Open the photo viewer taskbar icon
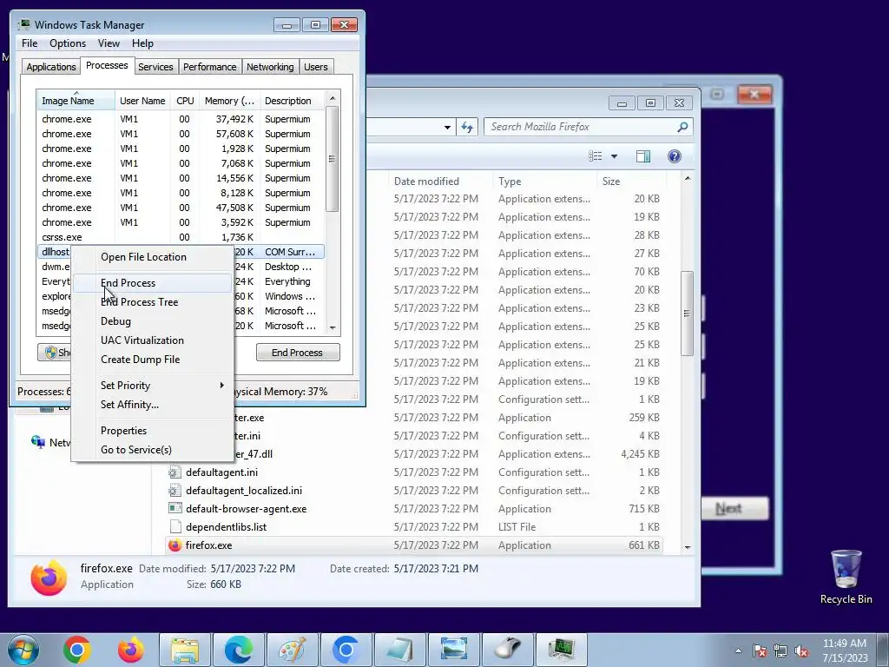889x667 pixels. coord(454,650)
